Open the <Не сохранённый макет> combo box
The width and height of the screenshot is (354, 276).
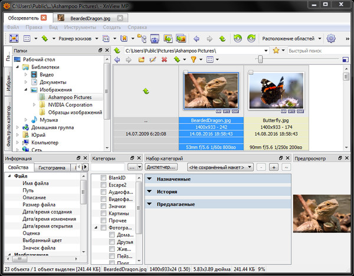[x=220, y=167]
